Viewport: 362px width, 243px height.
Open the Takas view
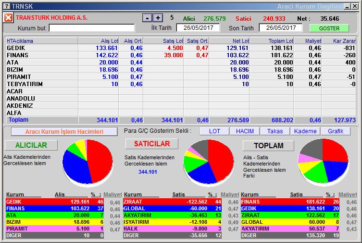(275, 131)
